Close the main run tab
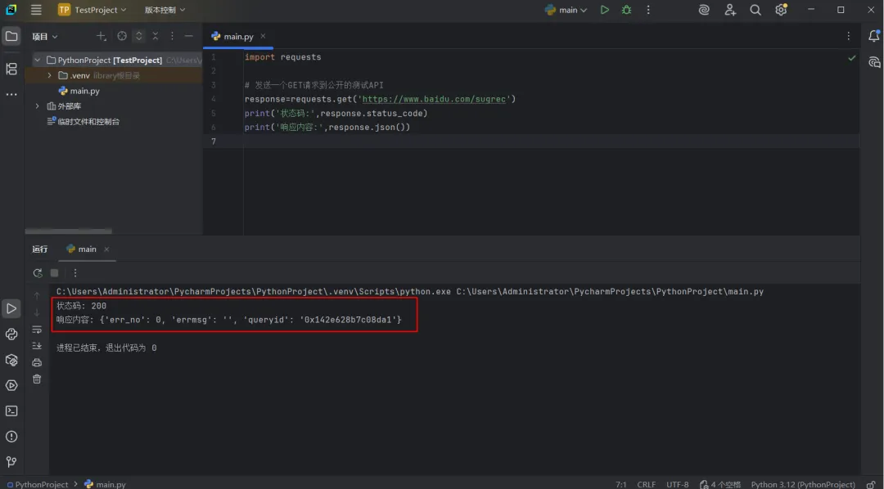Viewport: 884px width, 489px height. (106, 249)
